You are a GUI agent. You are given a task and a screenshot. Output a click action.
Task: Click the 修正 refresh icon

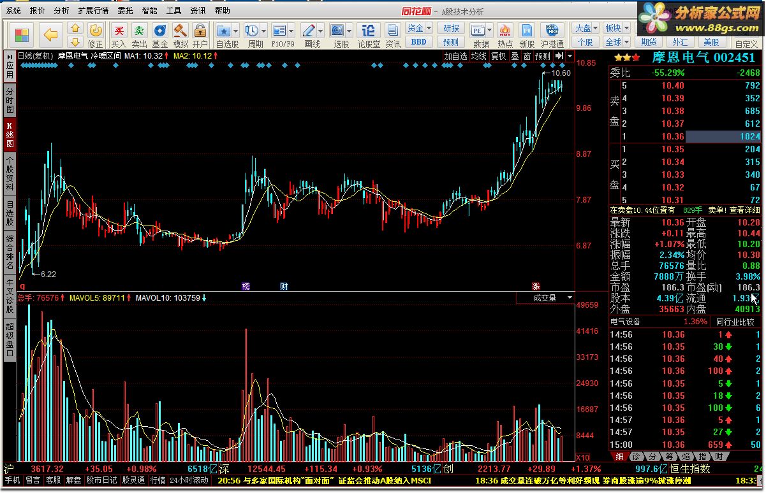tap(95, 35)
